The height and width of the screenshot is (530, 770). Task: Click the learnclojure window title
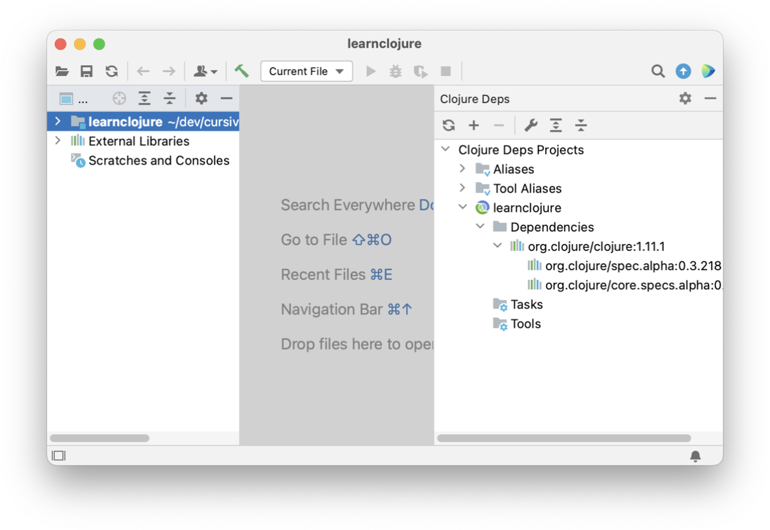tap(384, 44)
